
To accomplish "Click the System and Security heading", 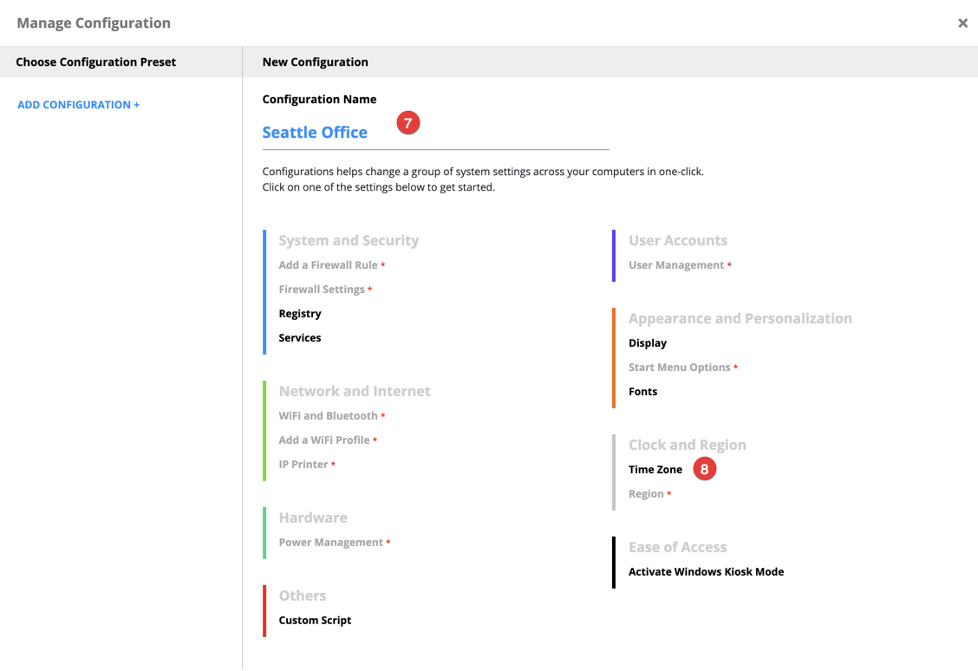I will click(349, 241).
